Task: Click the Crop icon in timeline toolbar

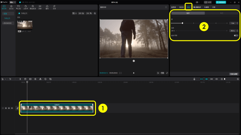Action: [x=50, y=79]
